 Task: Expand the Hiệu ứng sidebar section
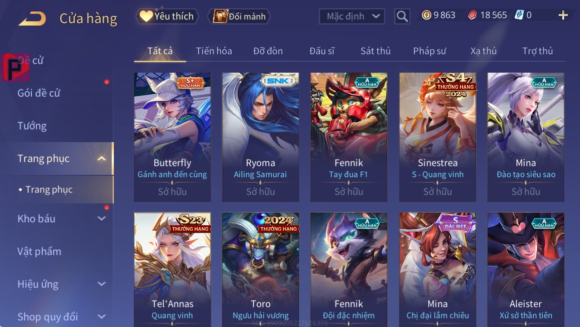[x=102, y=284]
